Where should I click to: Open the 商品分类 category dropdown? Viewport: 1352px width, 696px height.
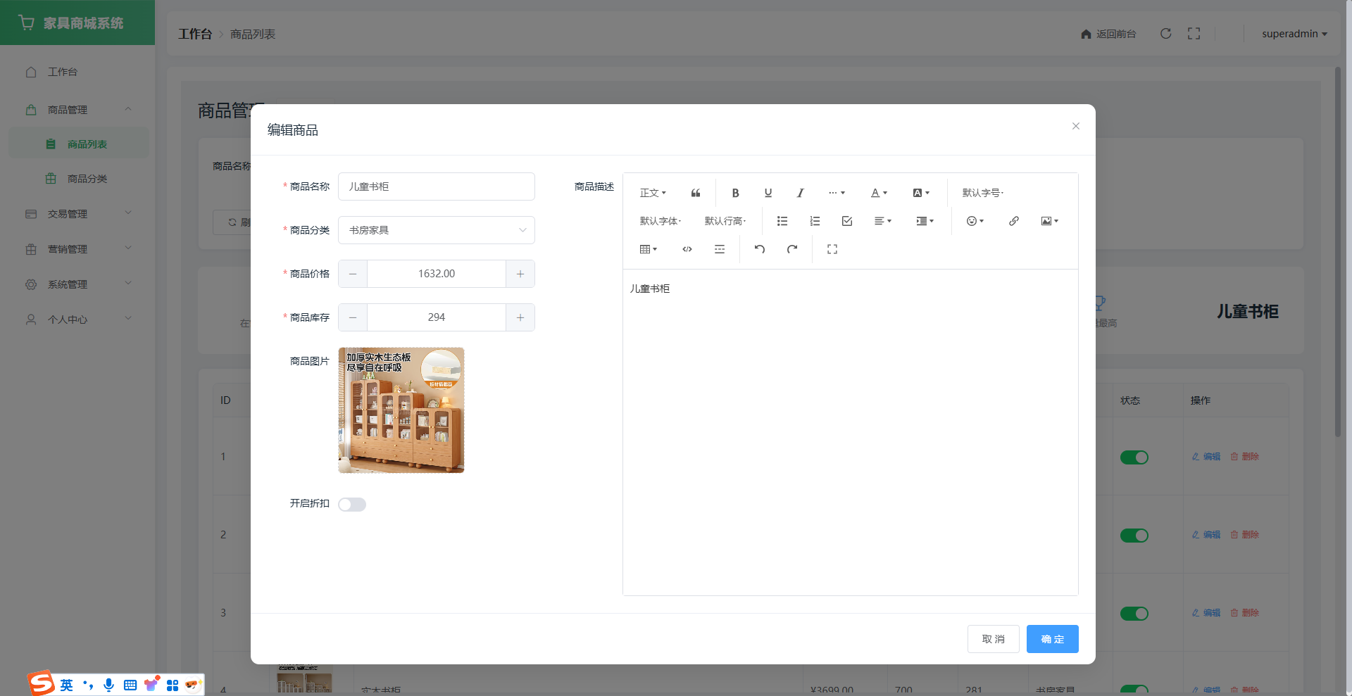[436, 230]
